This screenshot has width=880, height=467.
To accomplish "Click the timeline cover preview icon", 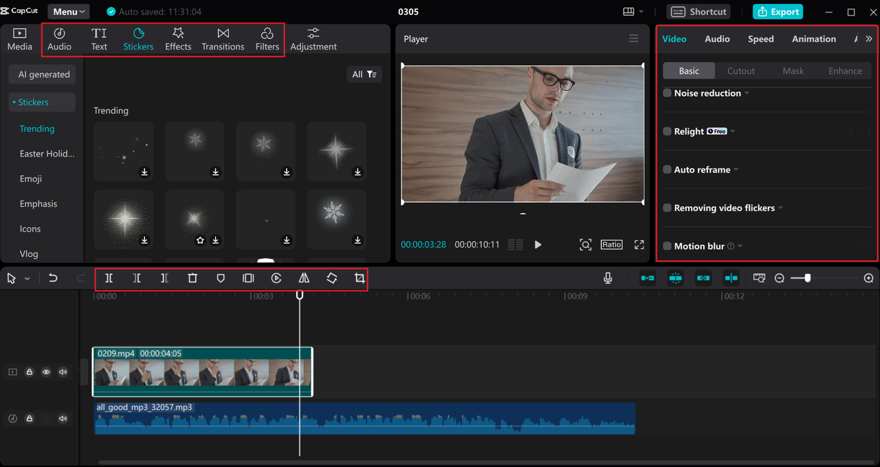I will 759,278.
